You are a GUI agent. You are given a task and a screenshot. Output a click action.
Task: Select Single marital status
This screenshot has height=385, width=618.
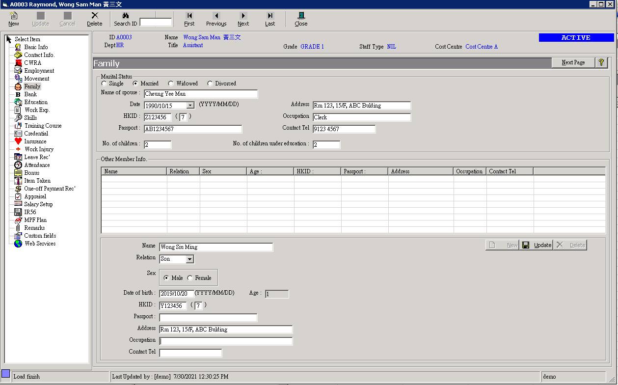pyautogui.click(x=104, y=83)
